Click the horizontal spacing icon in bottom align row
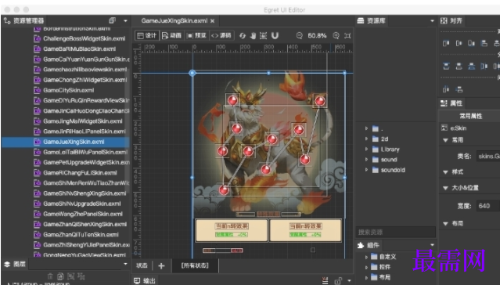The width and height of the screenshot is (500, 285). click(x=446, y=89)
